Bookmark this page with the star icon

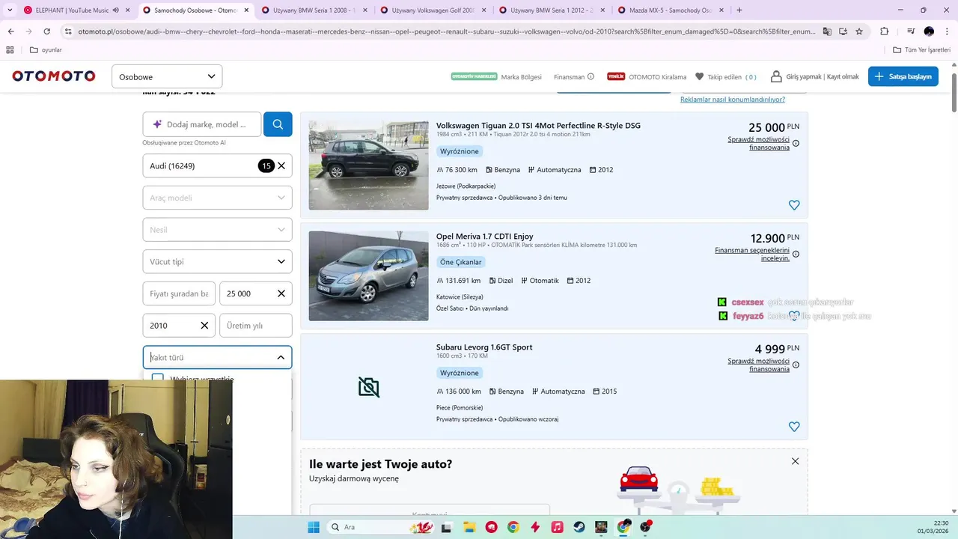click(x=859, y=31)
